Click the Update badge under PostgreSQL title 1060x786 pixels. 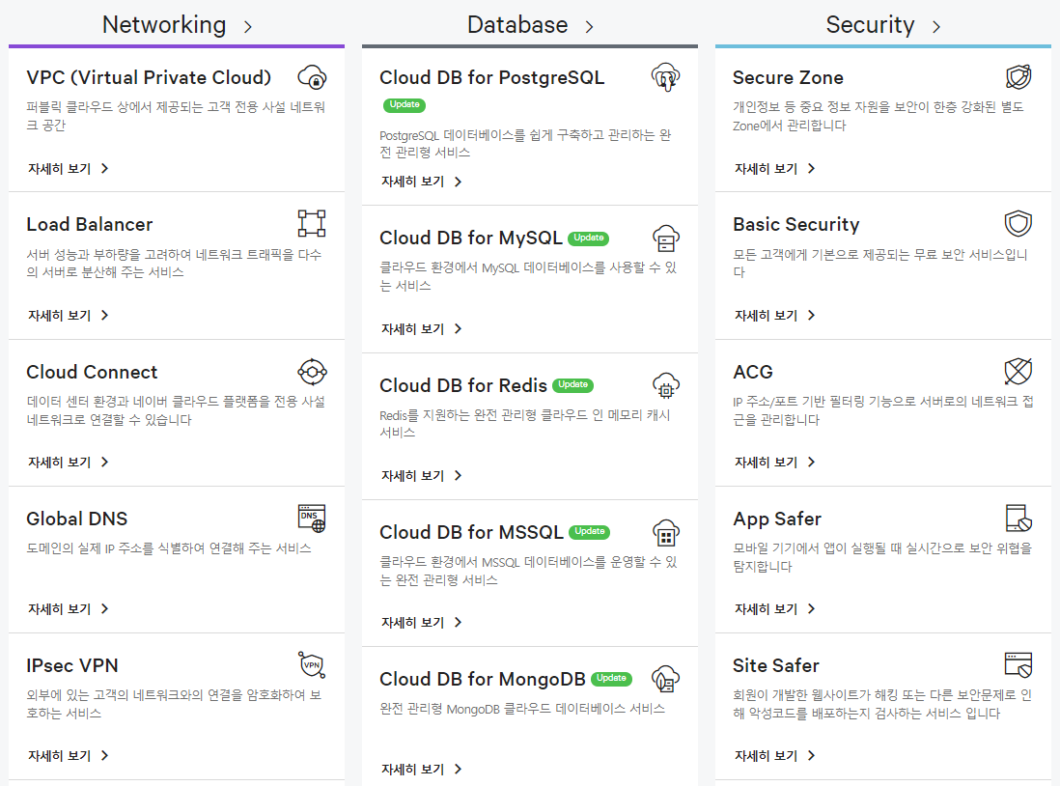(404, 105)
